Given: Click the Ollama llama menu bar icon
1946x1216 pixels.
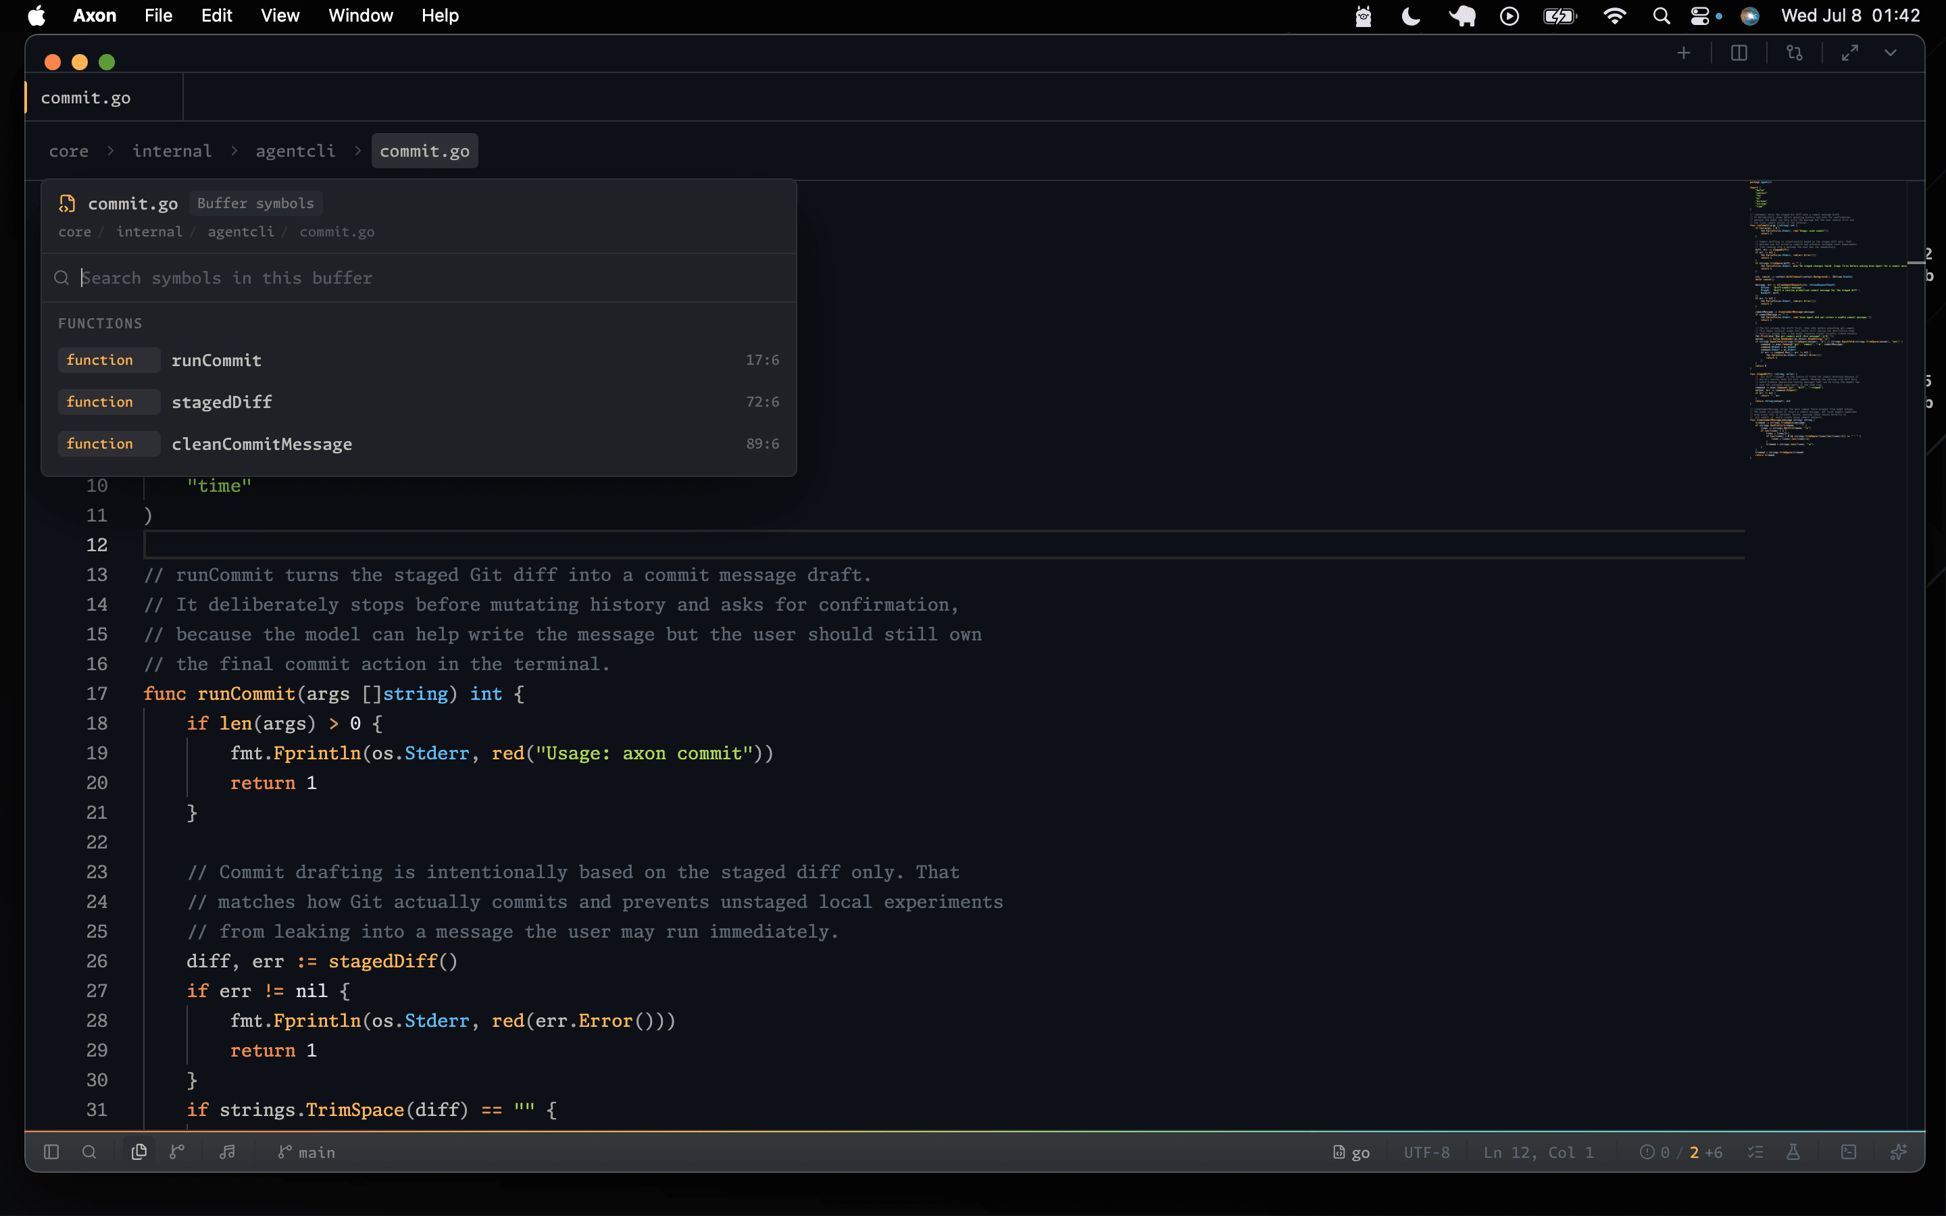Looking at the screenshot, I should 1363,16.
